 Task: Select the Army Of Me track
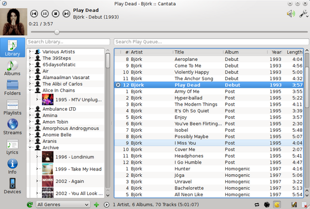pyautogui.click(x=209, y=91)
